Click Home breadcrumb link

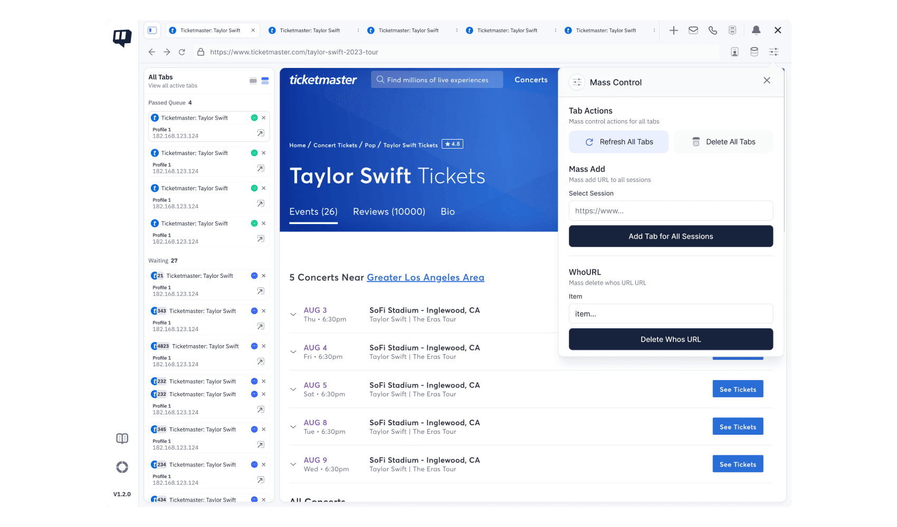coord(298,145)
